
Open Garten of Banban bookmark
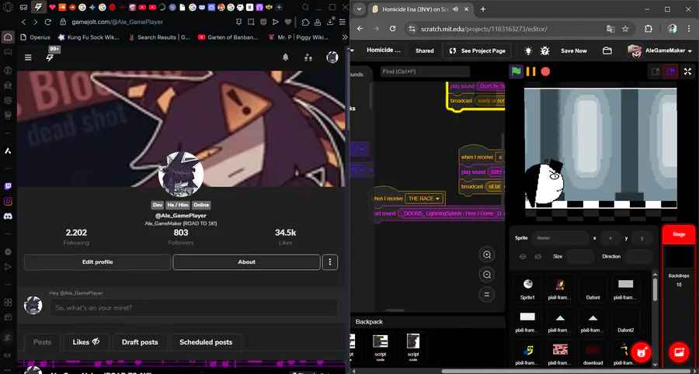tap(228, 37)
